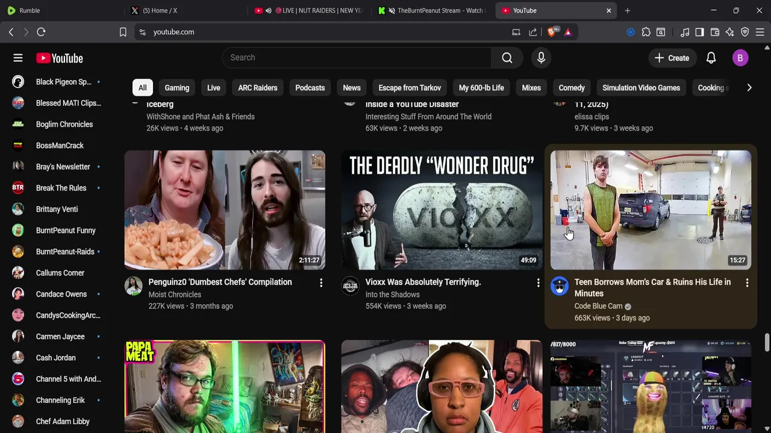The width and height of the screenshot is (771, 433).
Task: Select the Podcasts filter chip
Action: (x=310, y=88)
